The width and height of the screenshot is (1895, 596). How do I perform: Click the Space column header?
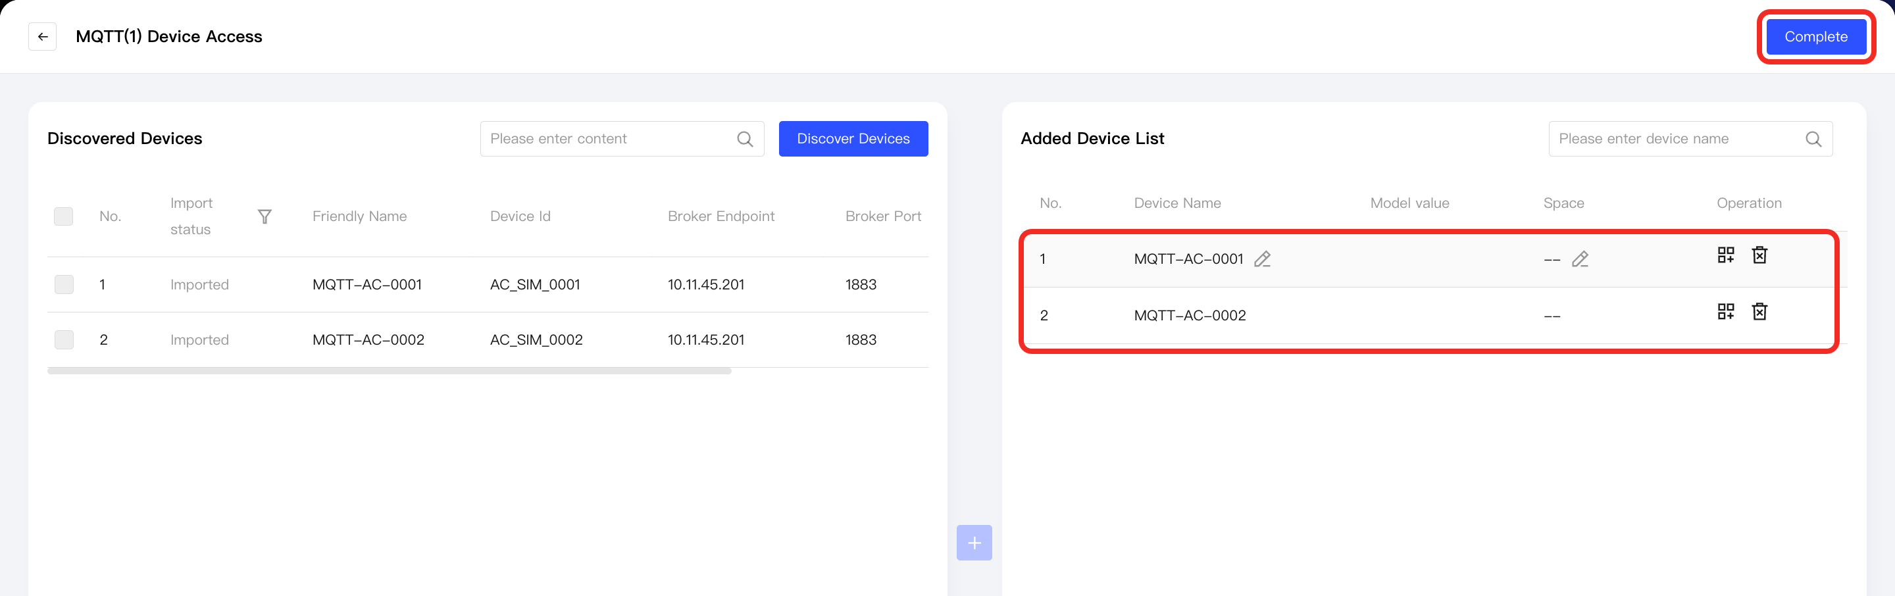[x=1563, y=203]
